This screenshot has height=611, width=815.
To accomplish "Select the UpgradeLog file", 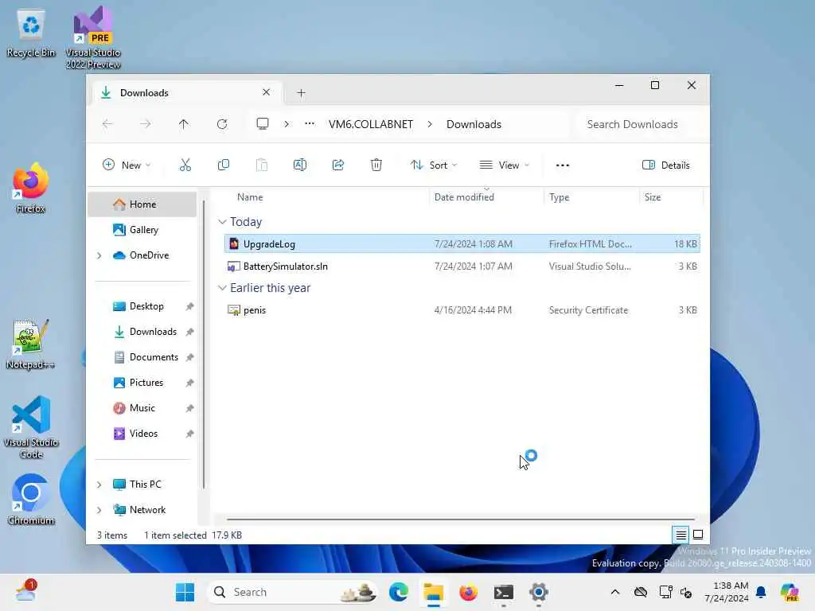I will 462,243.
